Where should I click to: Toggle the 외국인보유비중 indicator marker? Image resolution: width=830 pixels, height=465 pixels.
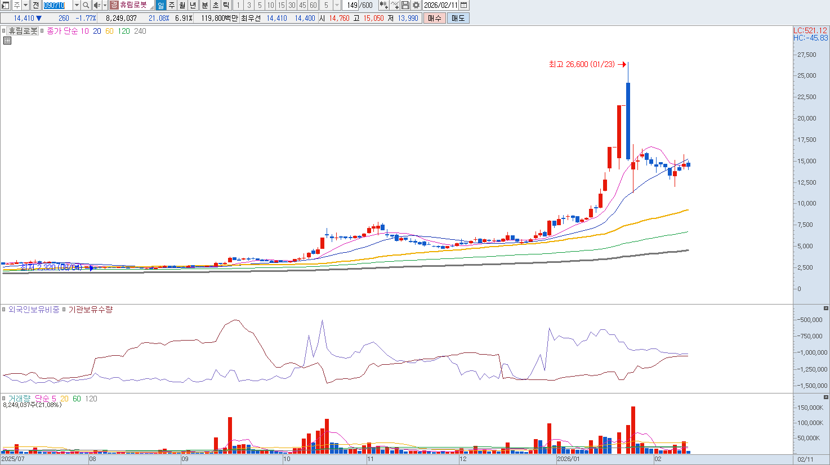(x=4, y=310)
